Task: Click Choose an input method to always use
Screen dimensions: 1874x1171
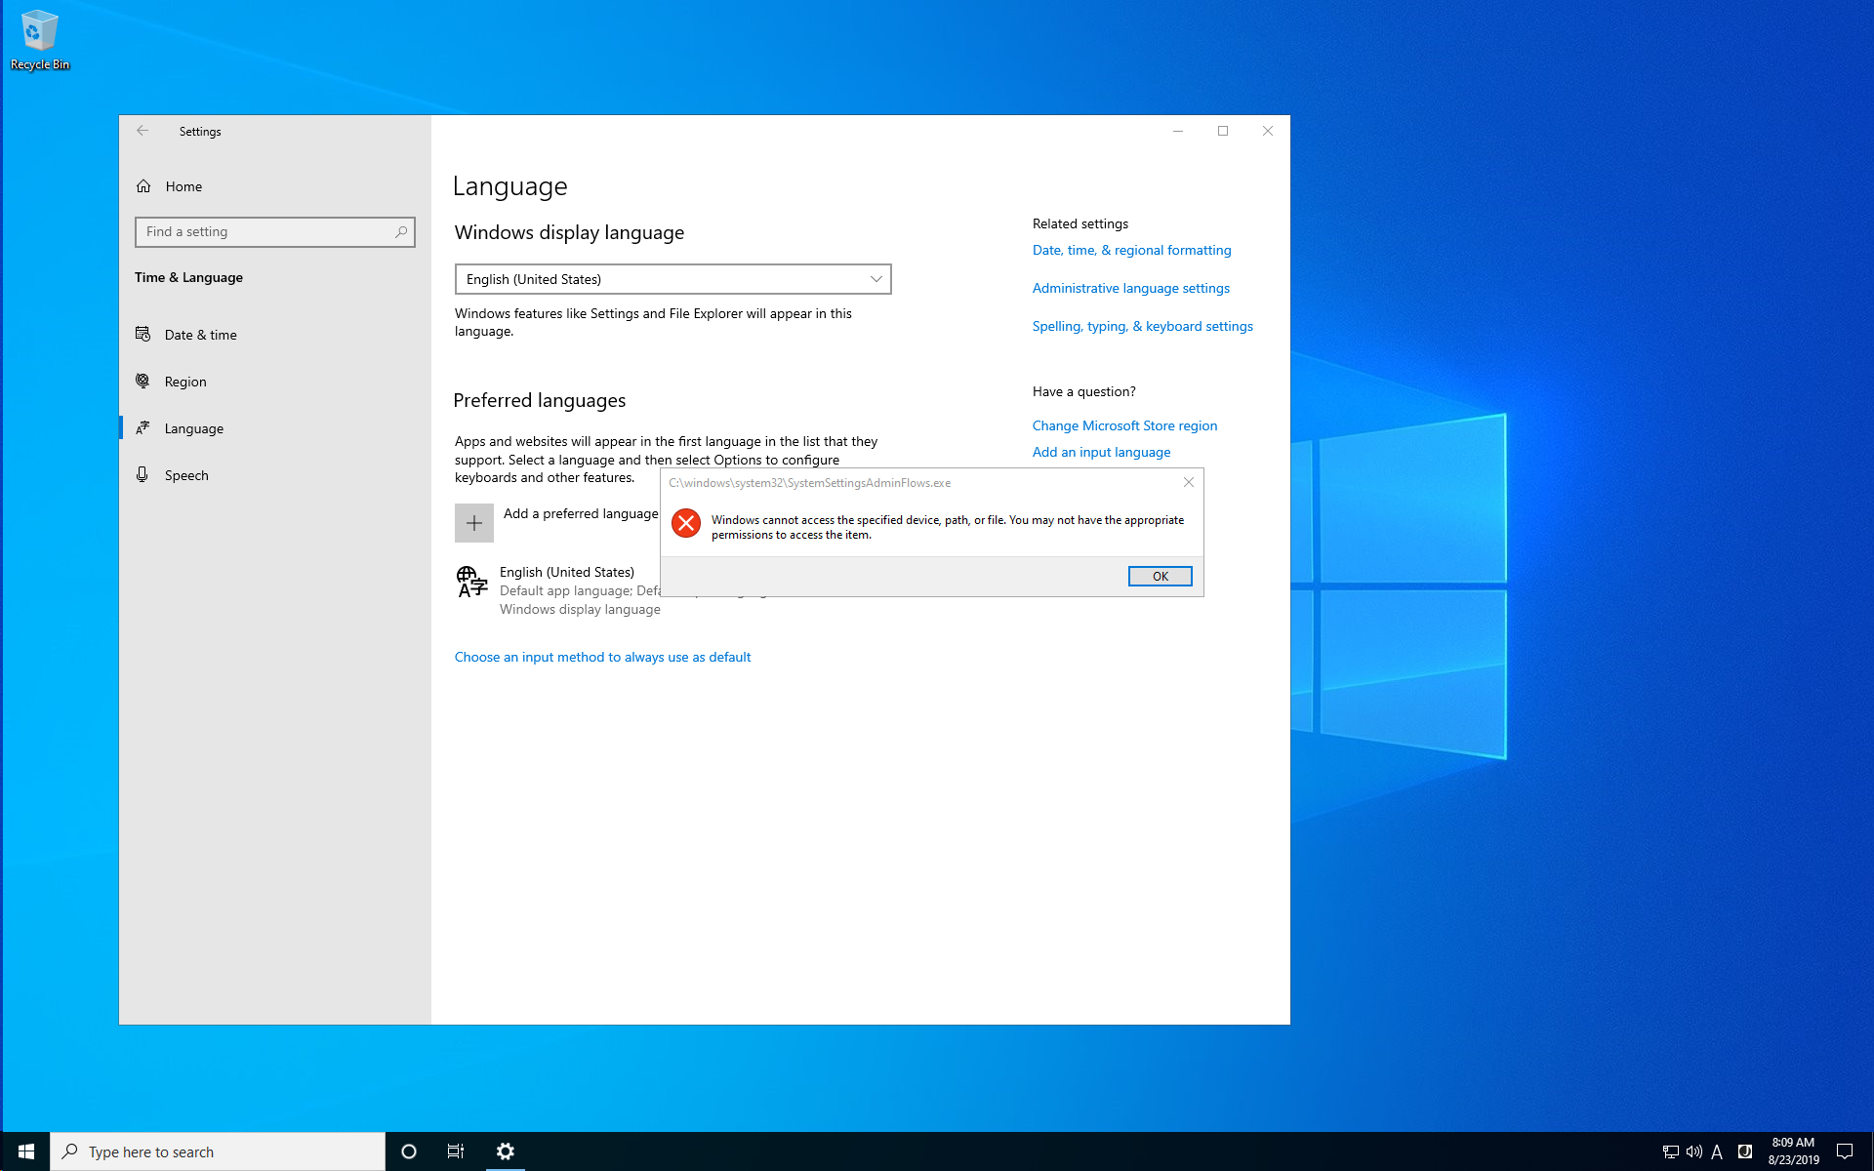Action: tap(602, 656)
